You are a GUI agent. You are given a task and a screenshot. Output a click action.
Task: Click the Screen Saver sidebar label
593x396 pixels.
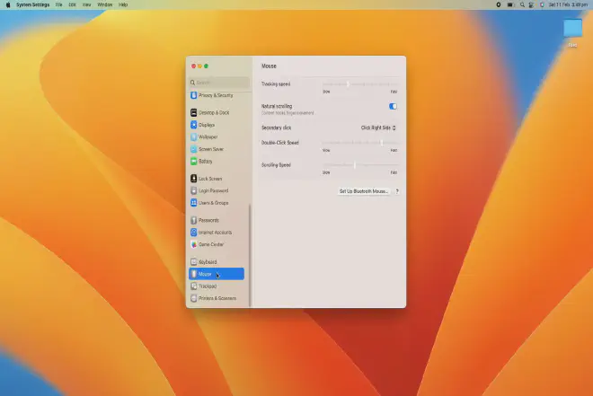[211, 149]
